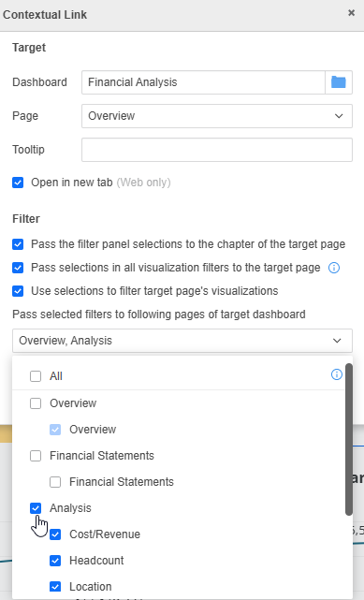Disable Pass selections in all visualization filters

click(18, 268)
